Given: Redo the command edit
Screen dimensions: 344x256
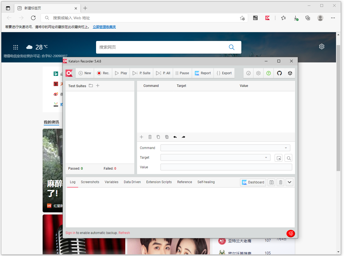Looking at the screenshot, I should pos(184,137).
